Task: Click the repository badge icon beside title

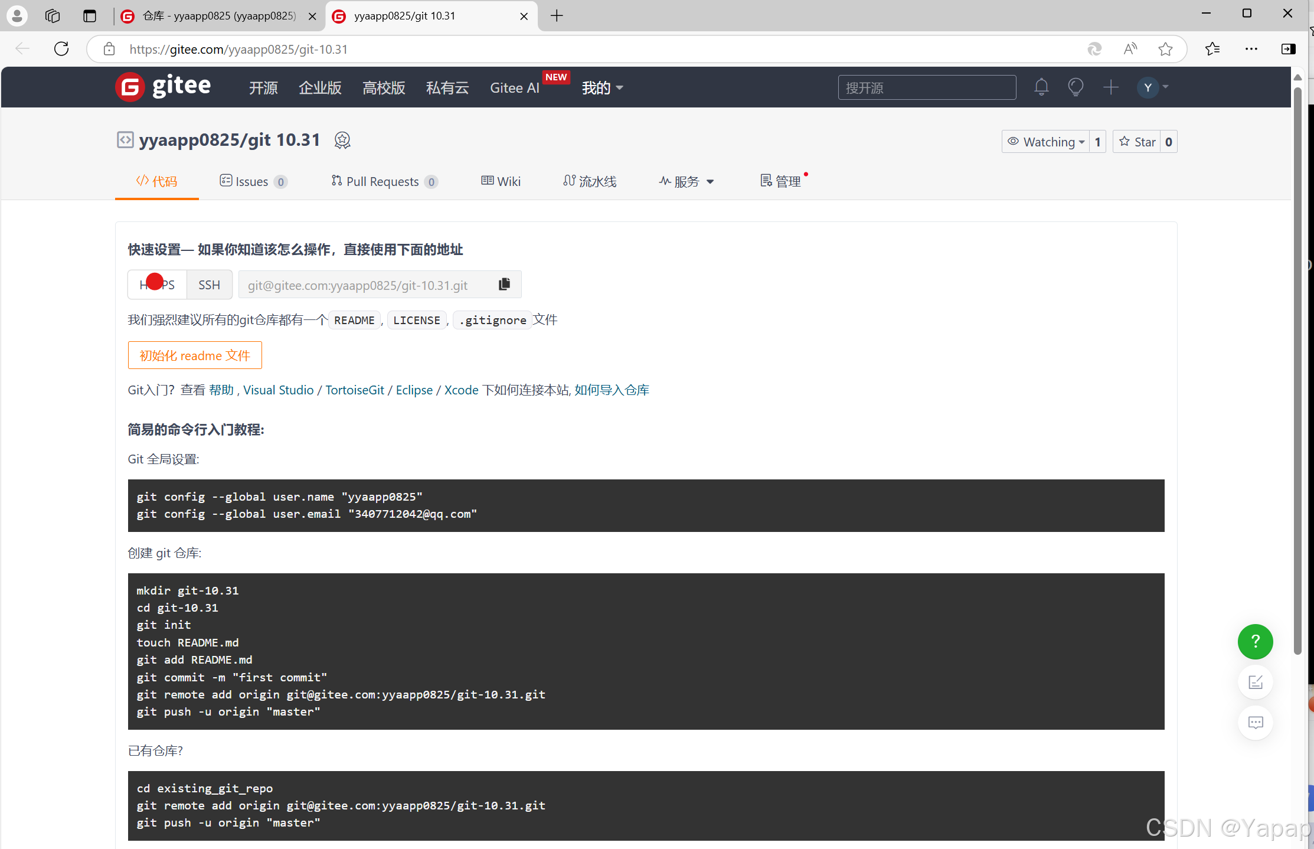Action: point(342,140)
